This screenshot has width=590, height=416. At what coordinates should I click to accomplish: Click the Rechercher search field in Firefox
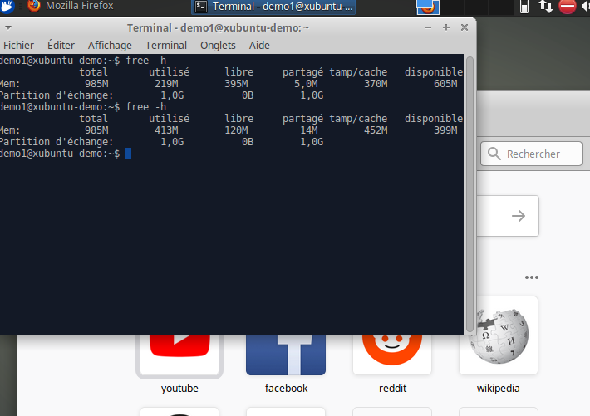[x=532, y=154]
